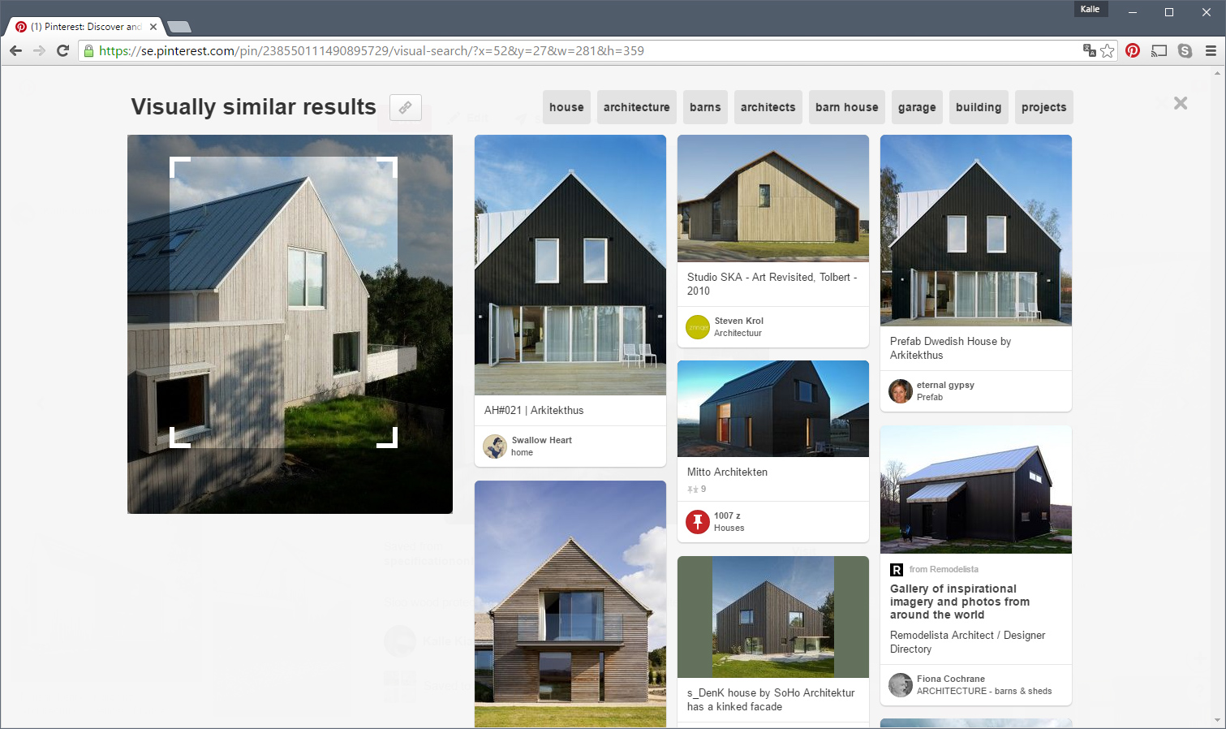1226x729 pixels.
Task: Click the 1007 z red pin avatar
Action: pyautogui.click(x=698, y=522)
